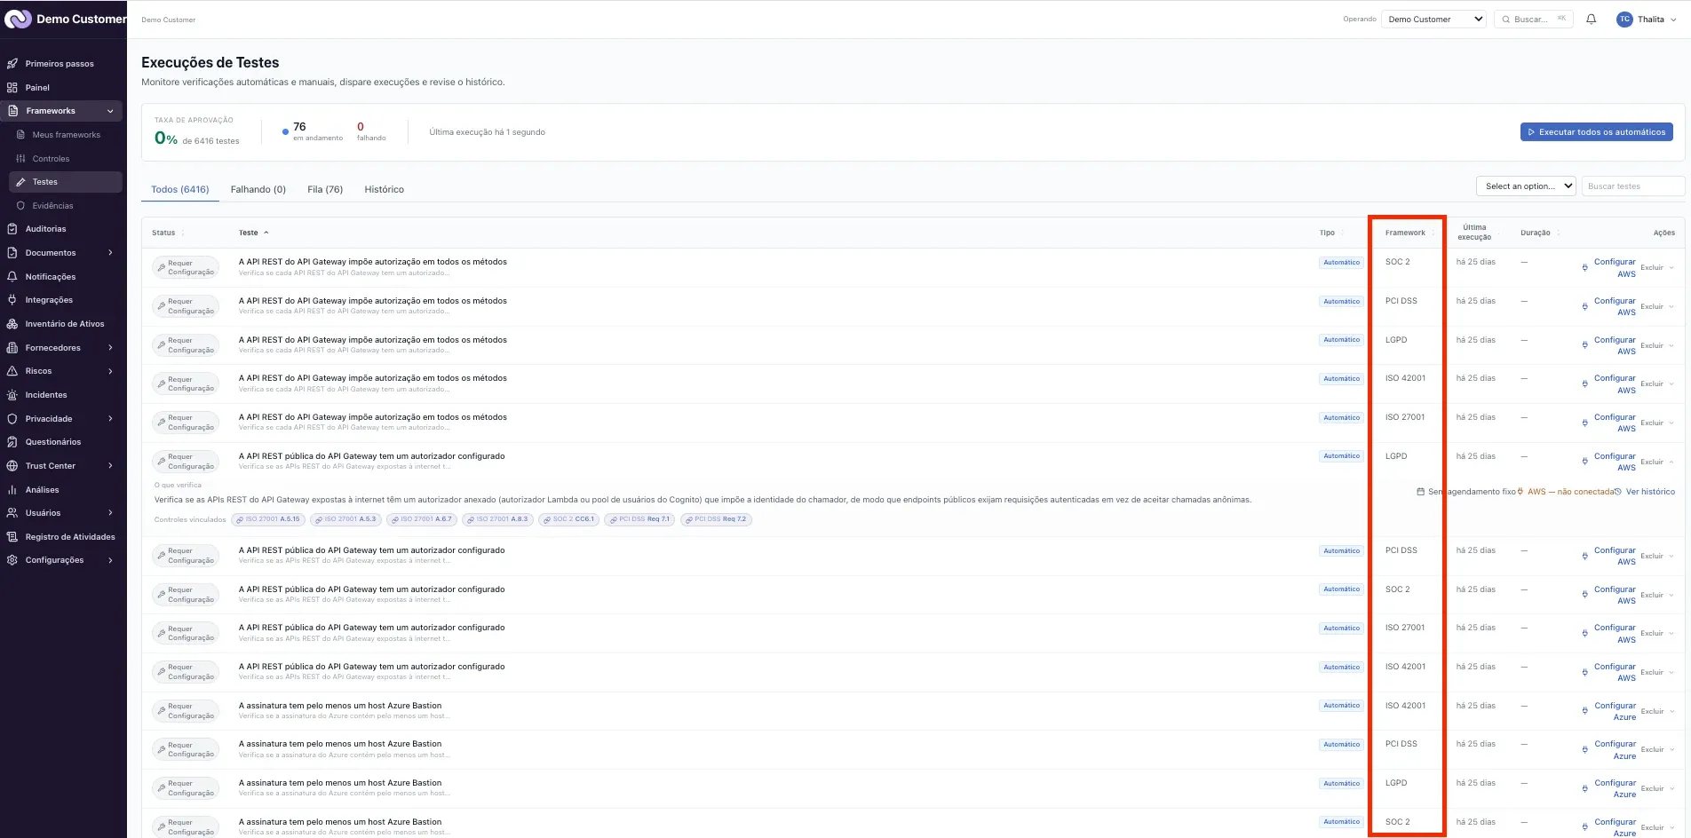Open Primeiros passos rocket icon

[x=12, y=64]
